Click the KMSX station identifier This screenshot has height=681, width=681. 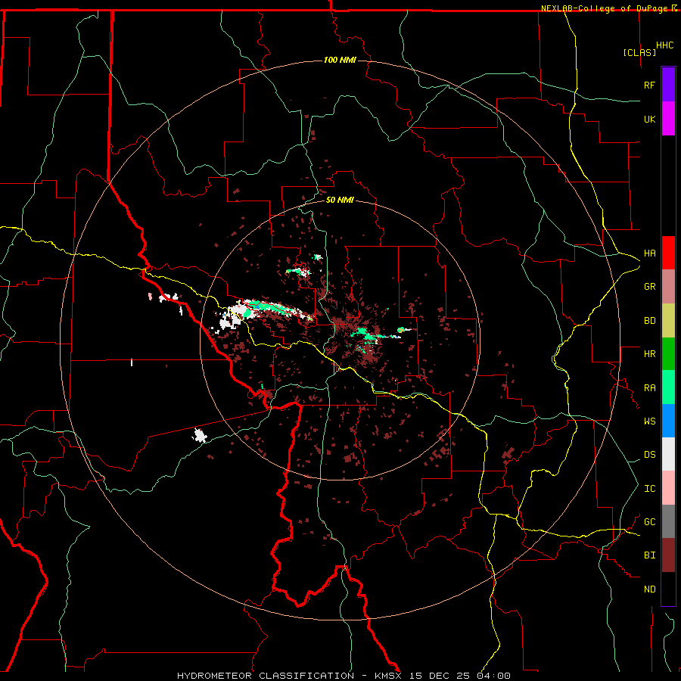tap(387, 676)
